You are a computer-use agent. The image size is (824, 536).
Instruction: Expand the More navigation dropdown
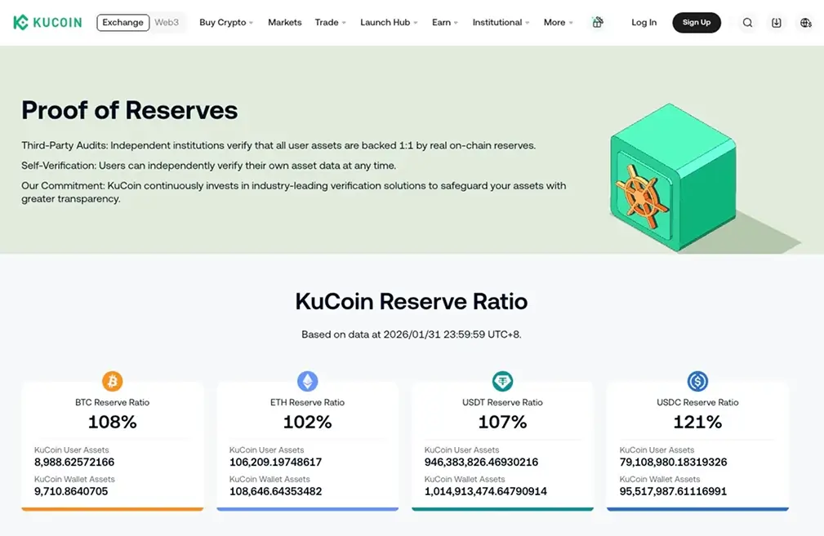pyautogui.click(x=556, y=22)
